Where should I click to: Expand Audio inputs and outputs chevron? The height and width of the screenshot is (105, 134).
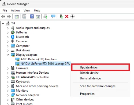(8, 28)
